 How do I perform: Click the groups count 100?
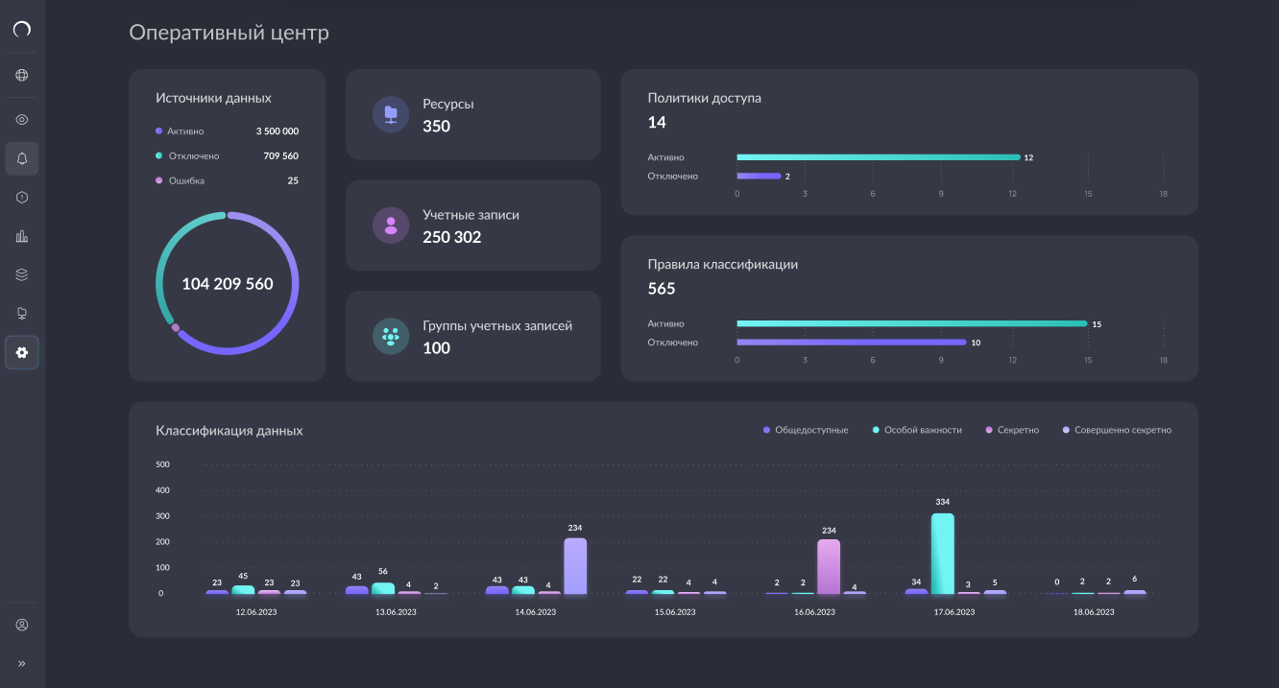pos(436,348)
